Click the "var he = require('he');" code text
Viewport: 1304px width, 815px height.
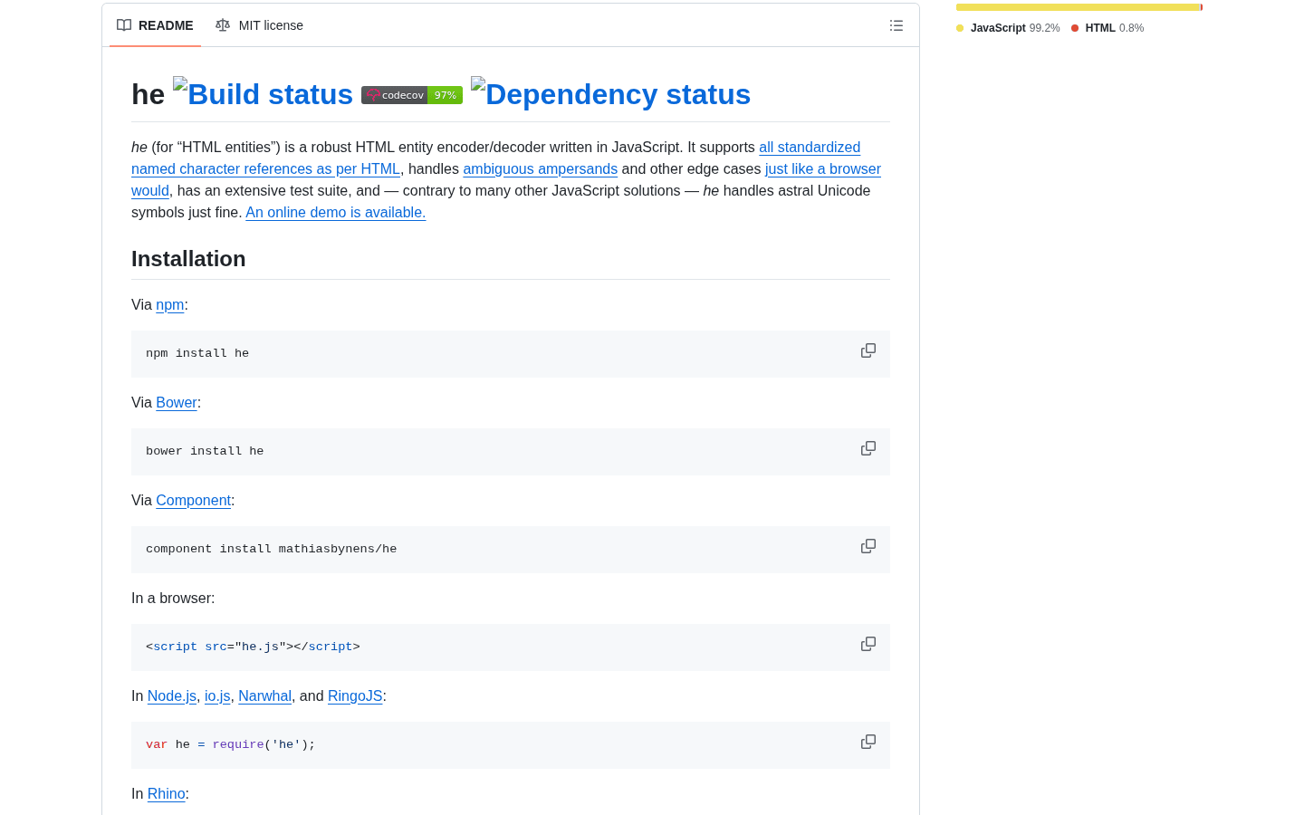pos(231,744)
